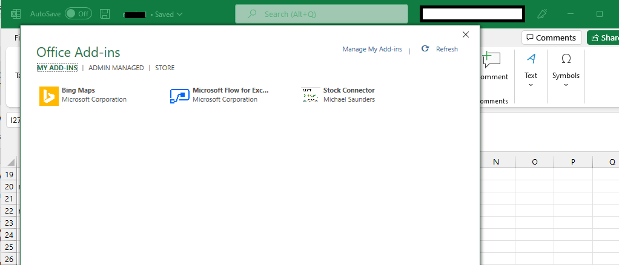Viewport: 619px width, 265px height.
Task: Select row 21 header
Action: click(x=9, y=198)
